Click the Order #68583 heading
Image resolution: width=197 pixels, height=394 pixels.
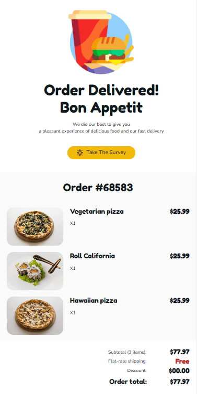tap(98, 188)
